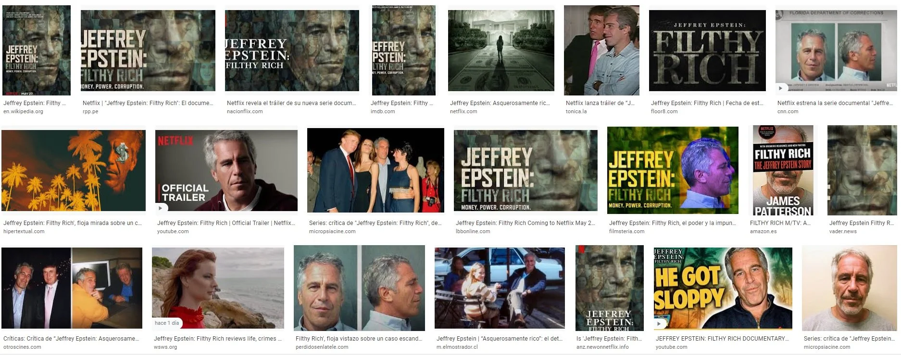The width and height of the screenshot is (901, 355).
Task: Click the nacionflix.com source text
Action: pos(245,111)
